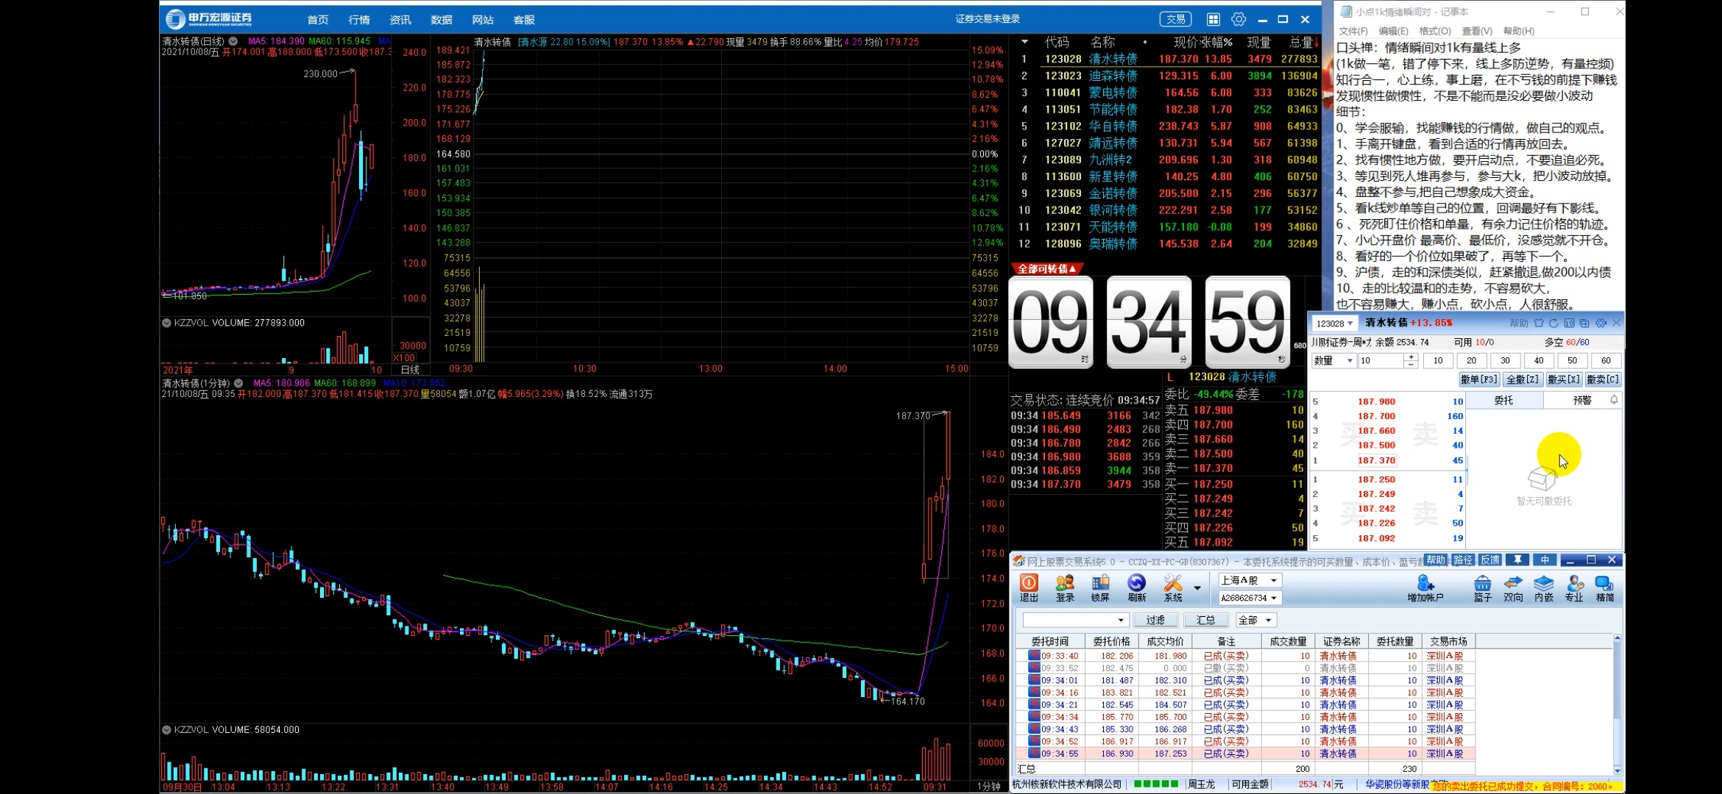Toggle 1-minute KZZVOL volume indicator circle
The image size is (1722, 794).
(167, 730)
